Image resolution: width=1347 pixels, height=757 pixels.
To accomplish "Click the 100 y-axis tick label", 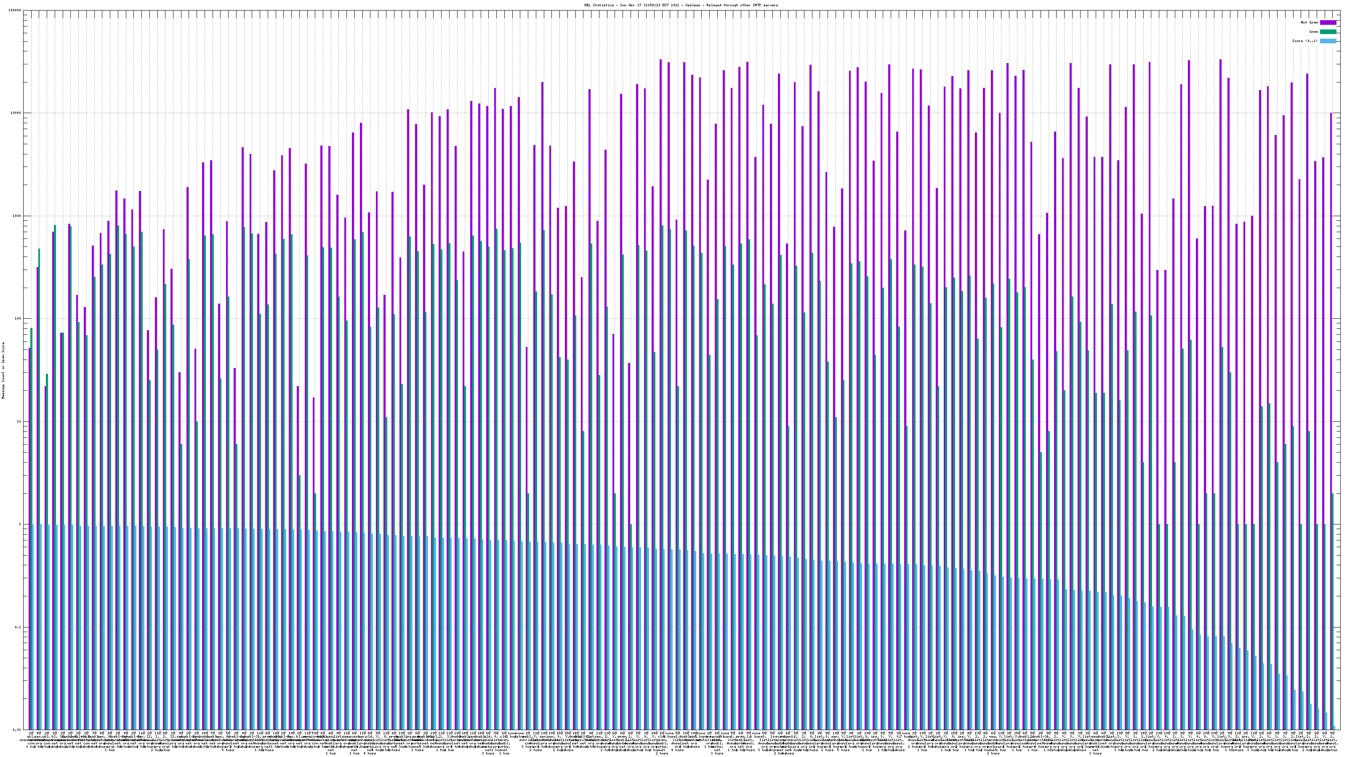I will [x=18, y=319].
